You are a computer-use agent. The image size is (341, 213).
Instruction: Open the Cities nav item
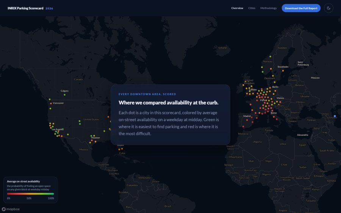[252, 8]
